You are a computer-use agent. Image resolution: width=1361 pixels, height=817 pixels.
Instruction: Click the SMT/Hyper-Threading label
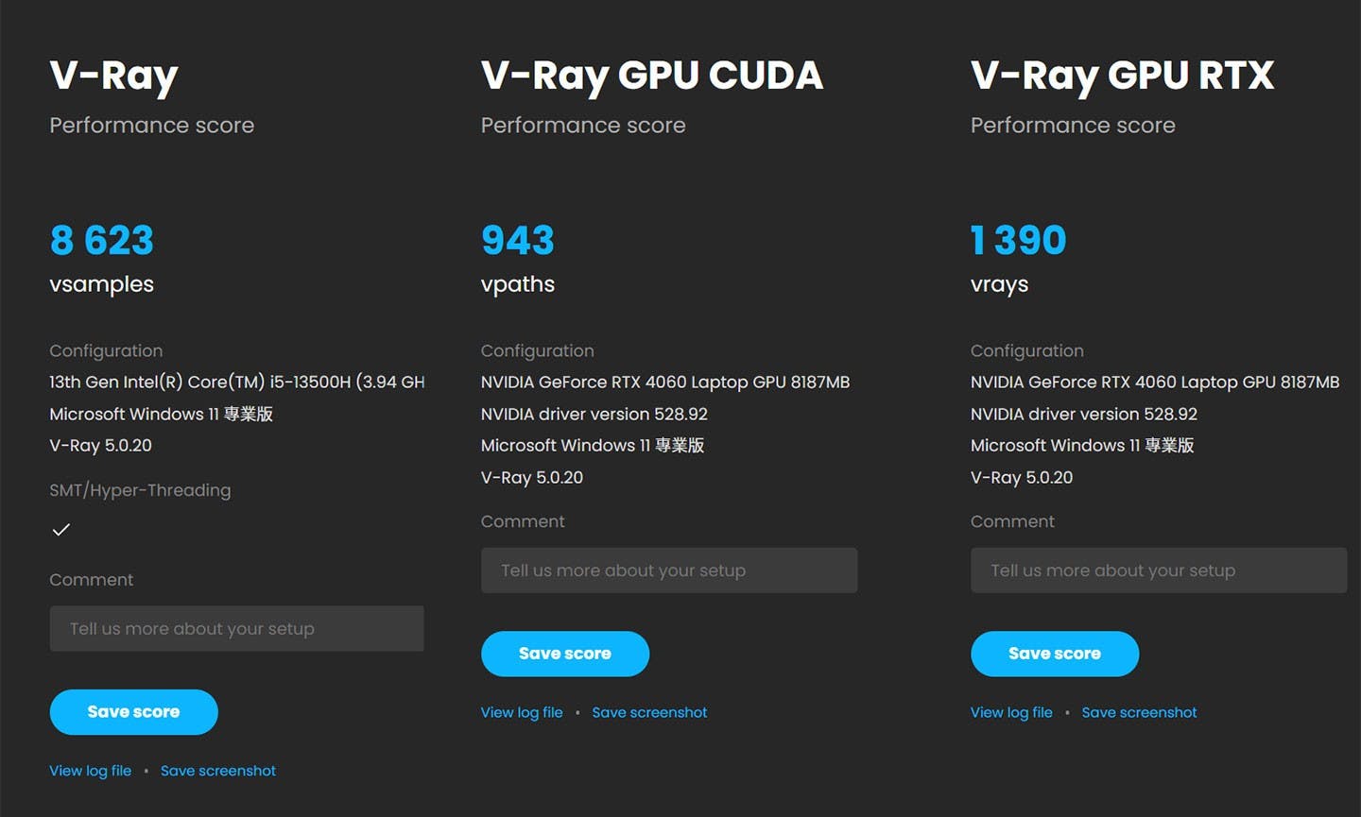[140, 490]
